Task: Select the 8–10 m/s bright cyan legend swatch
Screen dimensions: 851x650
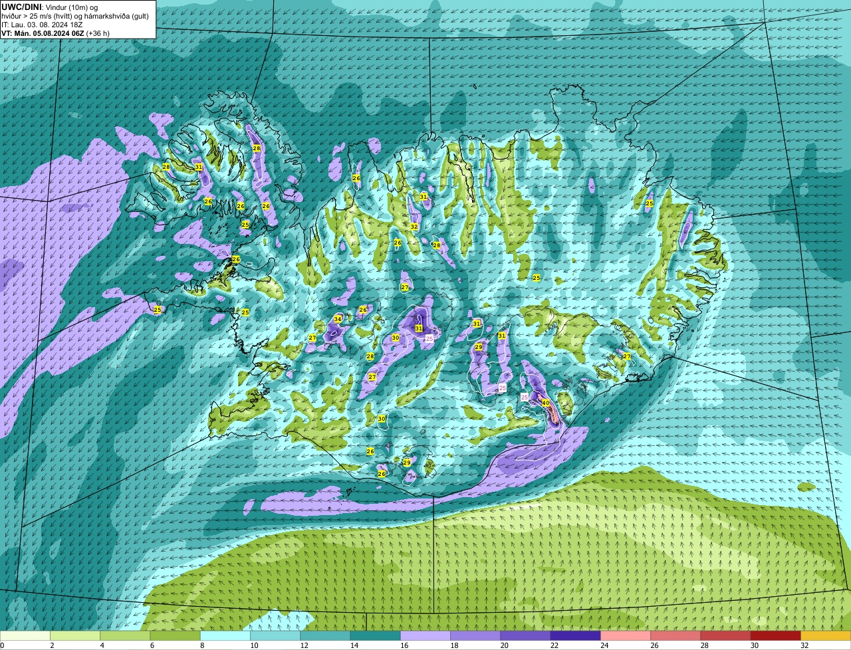Action: (x=225, y=636)
